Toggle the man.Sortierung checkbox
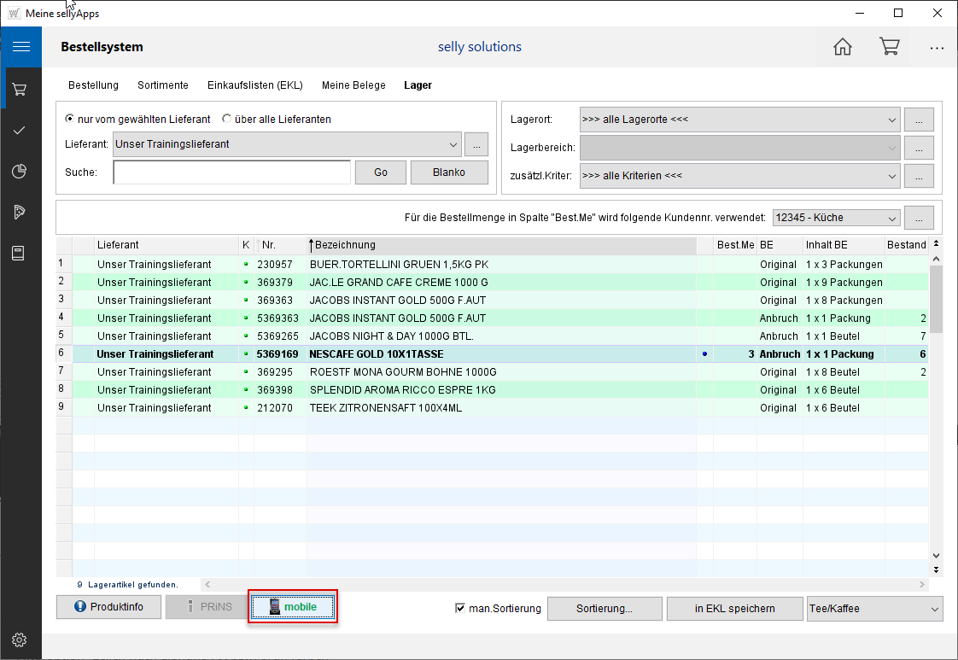Image resolution: width=958 pixels, height=660 pixels. 461,609
